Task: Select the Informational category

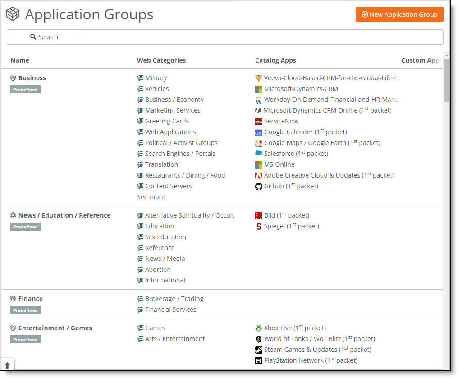Action: pos(165,280)
